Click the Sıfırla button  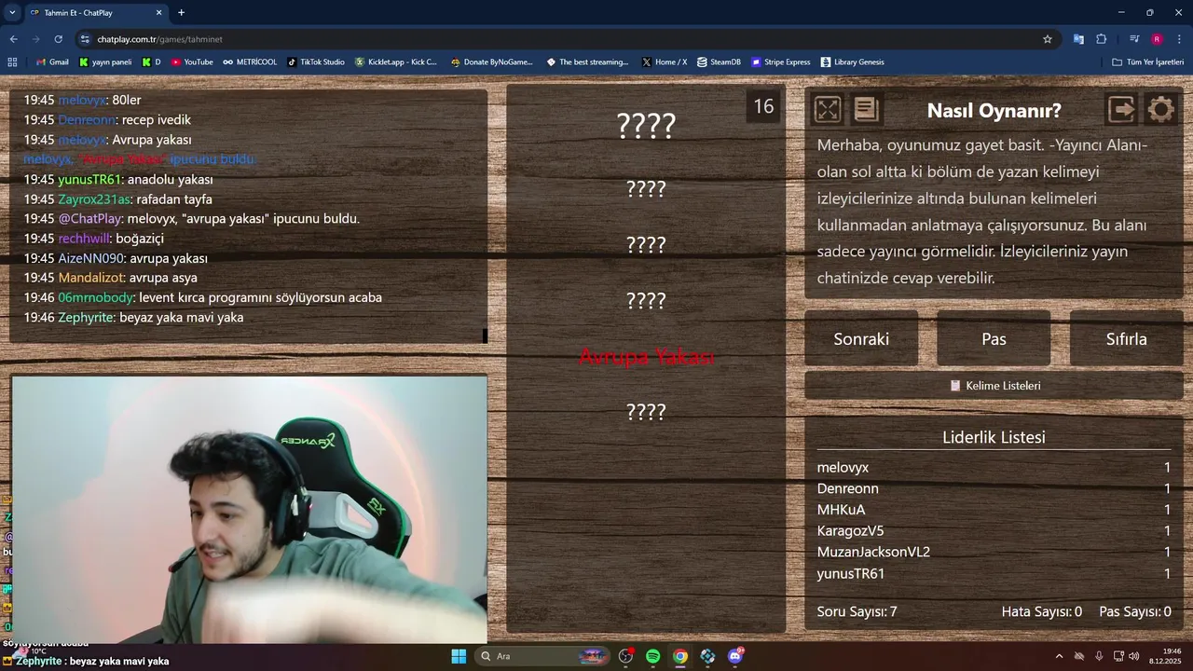pyautogui.click(x=1126, y=338)
